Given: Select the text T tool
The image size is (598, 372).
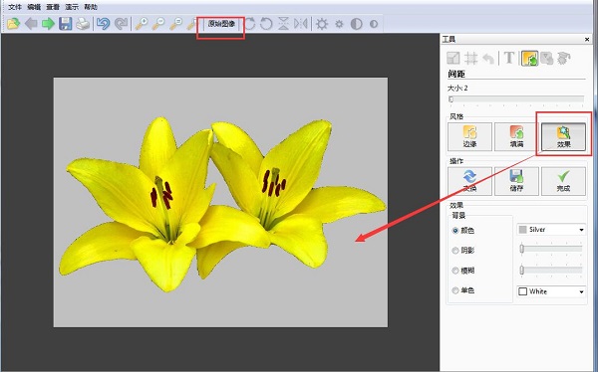Looking at the screenshot, I should click(x=508, y=58).
